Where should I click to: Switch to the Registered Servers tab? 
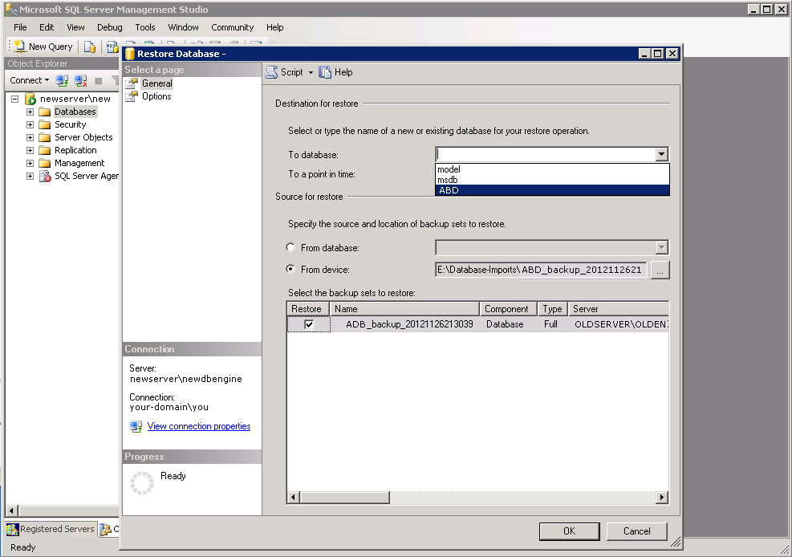[x=51, y=529]
